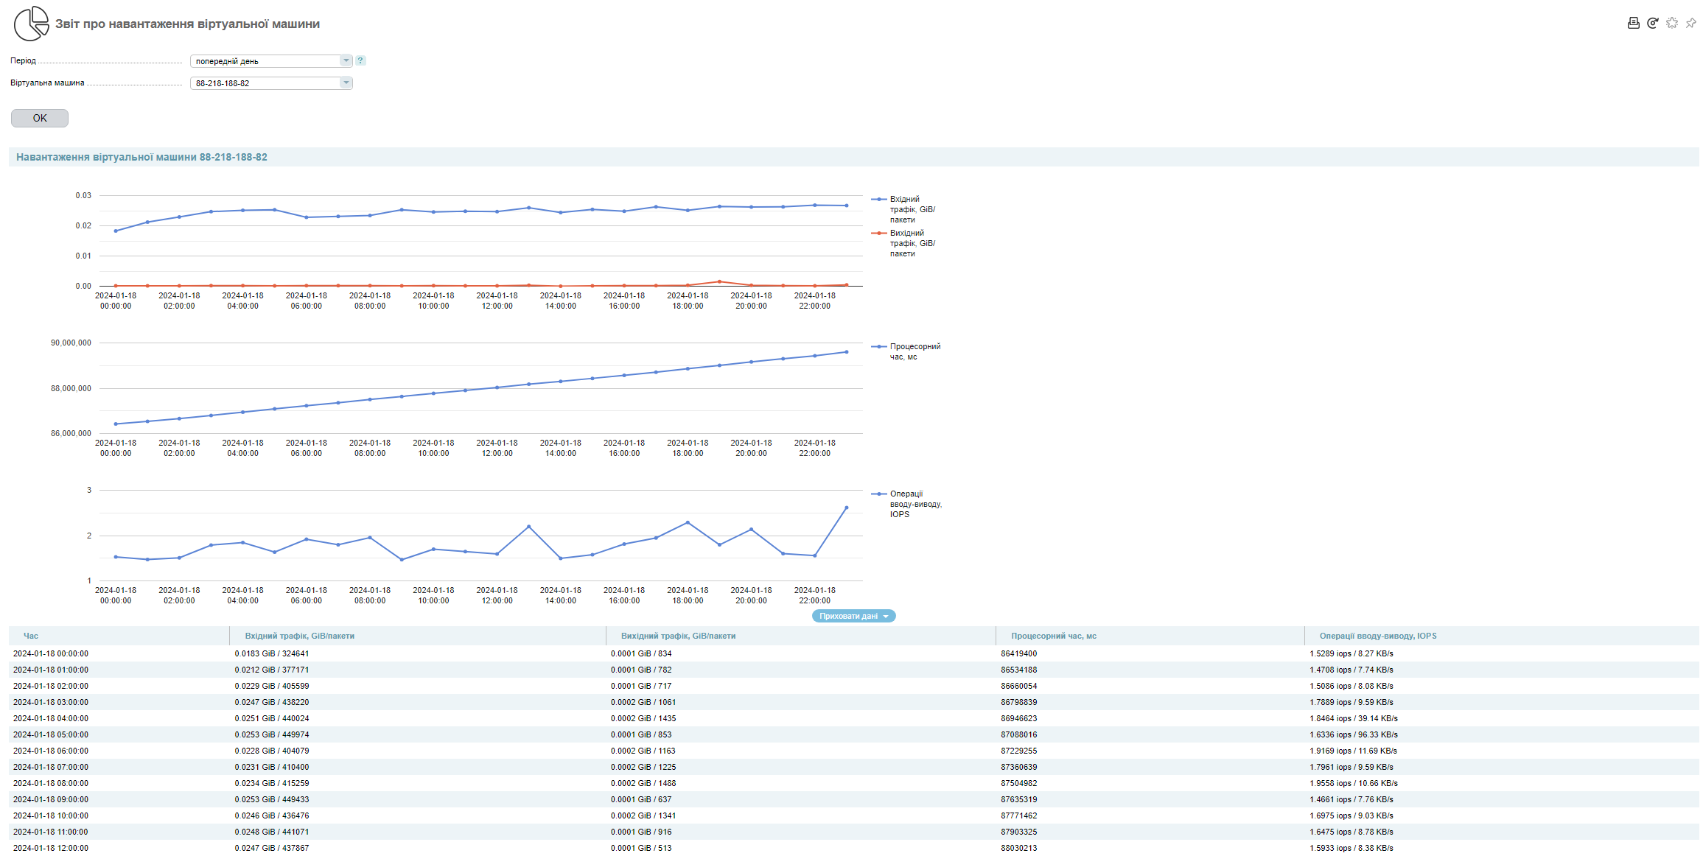Click the help question mark next to Період
1703x856 pixels.
point(360,60)
